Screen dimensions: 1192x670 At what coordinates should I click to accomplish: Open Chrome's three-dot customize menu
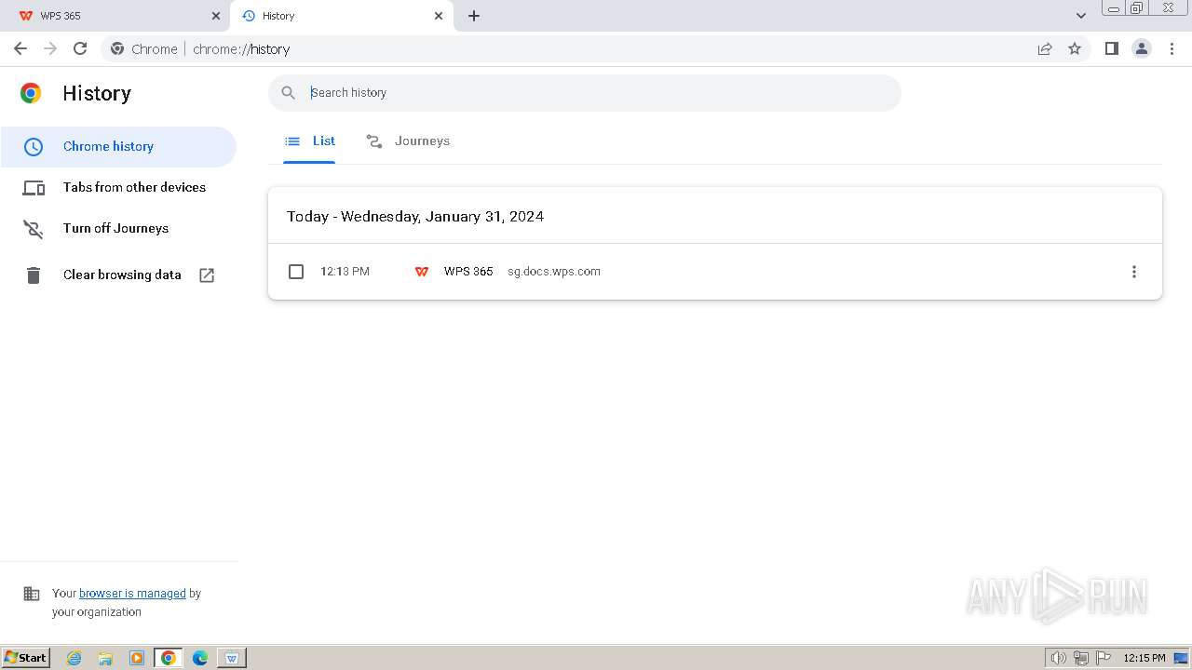coord(1172,48)
